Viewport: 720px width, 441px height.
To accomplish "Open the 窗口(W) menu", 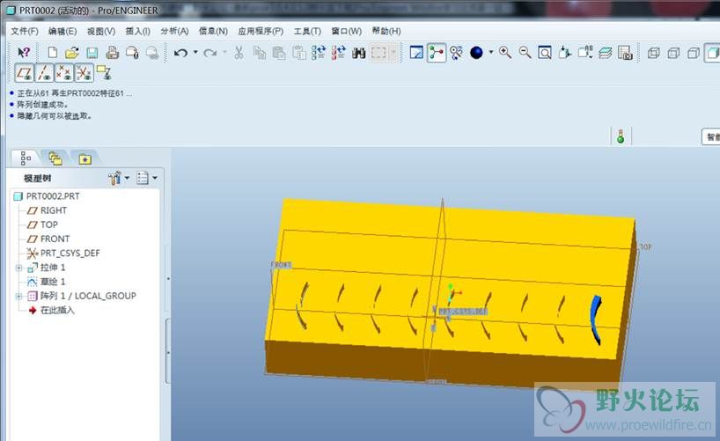I will click(x=347, y=31).
